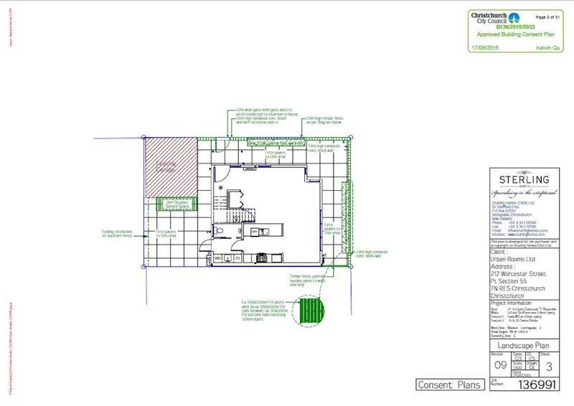Select the '3m² Outdoor Service Space' box
The image size is (574, 406).
click(x=177, y=204)
